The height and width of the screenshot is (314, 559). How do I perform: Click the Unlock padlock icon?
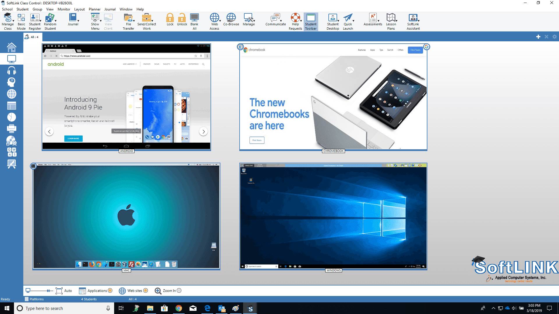(x=182, y=20)
